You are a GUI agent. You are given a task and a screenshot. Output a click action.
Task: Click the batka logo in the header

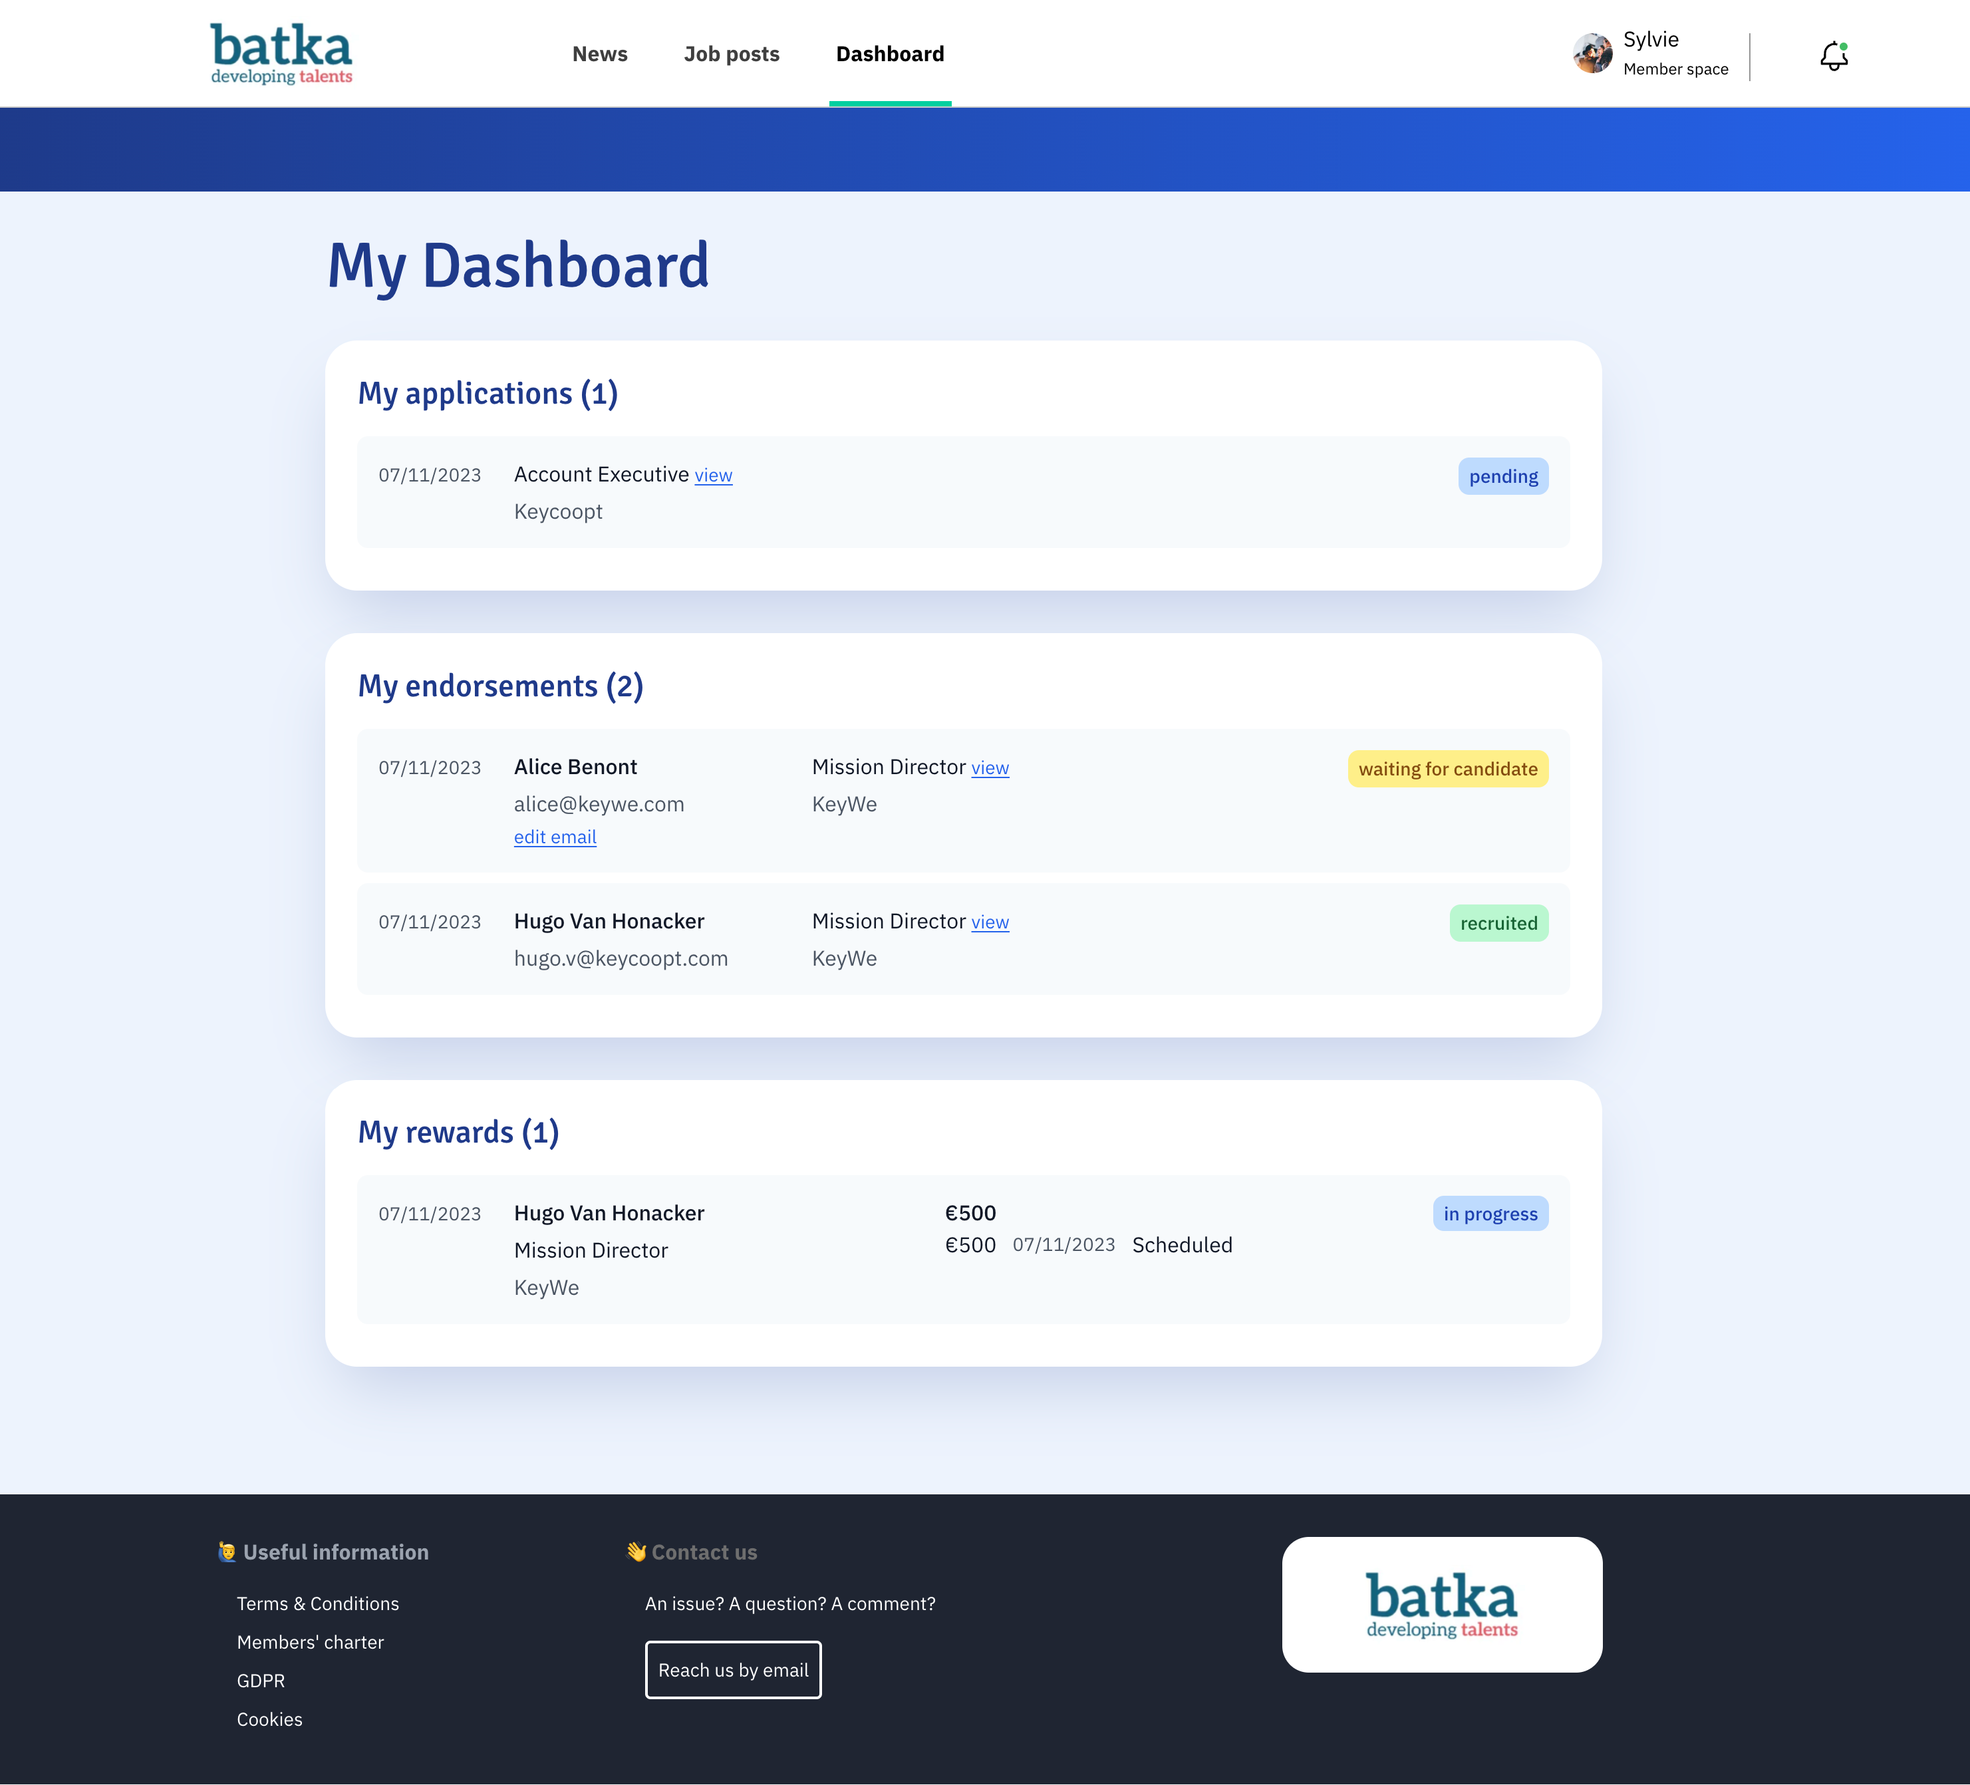[281, 54]
